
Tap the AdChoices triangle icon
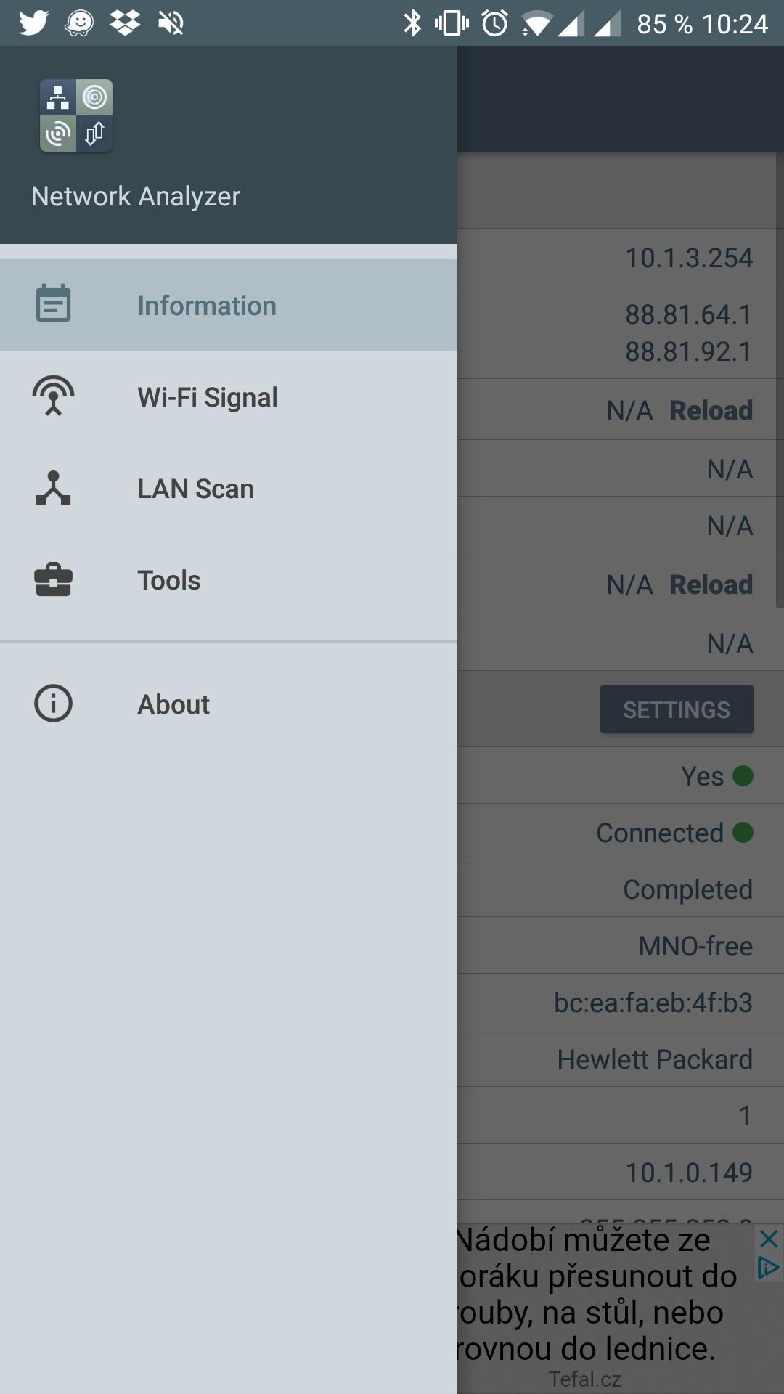tap(768, 1268)
